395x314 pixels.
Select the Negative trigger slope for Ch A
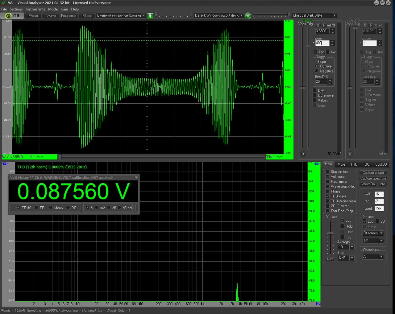tap(317, 71)
